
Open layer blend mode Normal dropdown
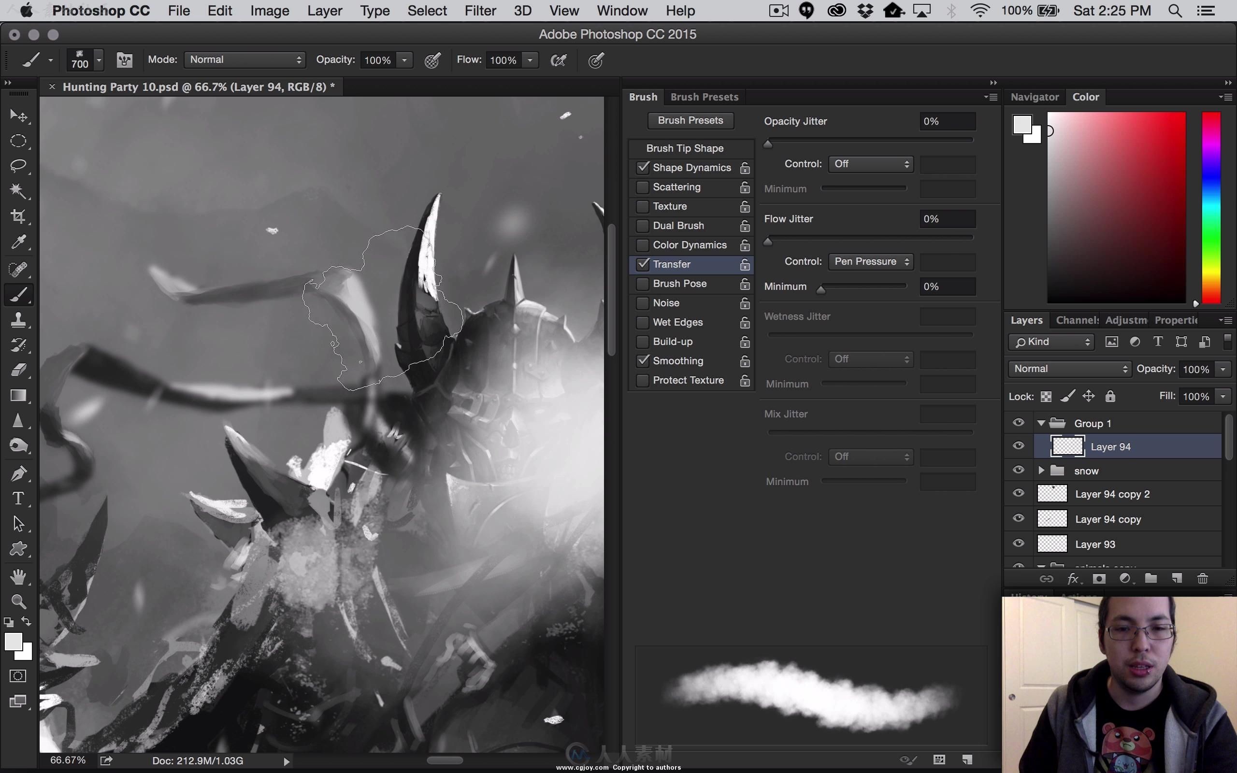click(x=1069, y=369)
